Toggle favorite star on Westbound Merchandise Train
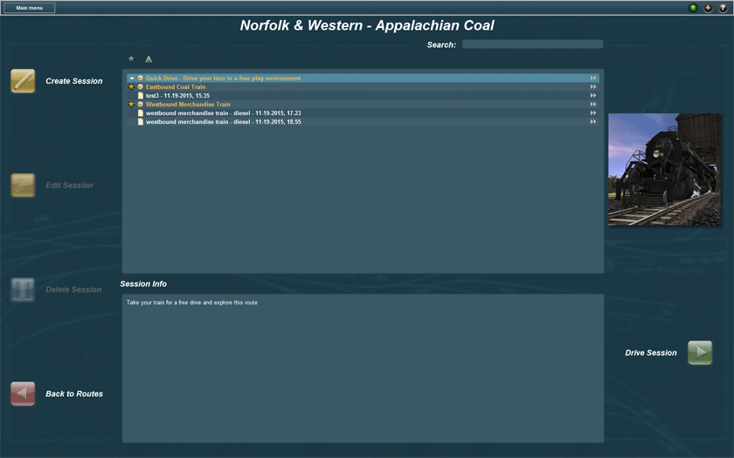Image resolution: width=734 pixels, height=458 pixels. (x=132, y=104)
